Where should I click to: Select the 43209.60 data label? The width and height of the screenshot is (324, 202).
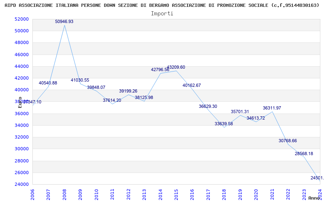point(176,67)
